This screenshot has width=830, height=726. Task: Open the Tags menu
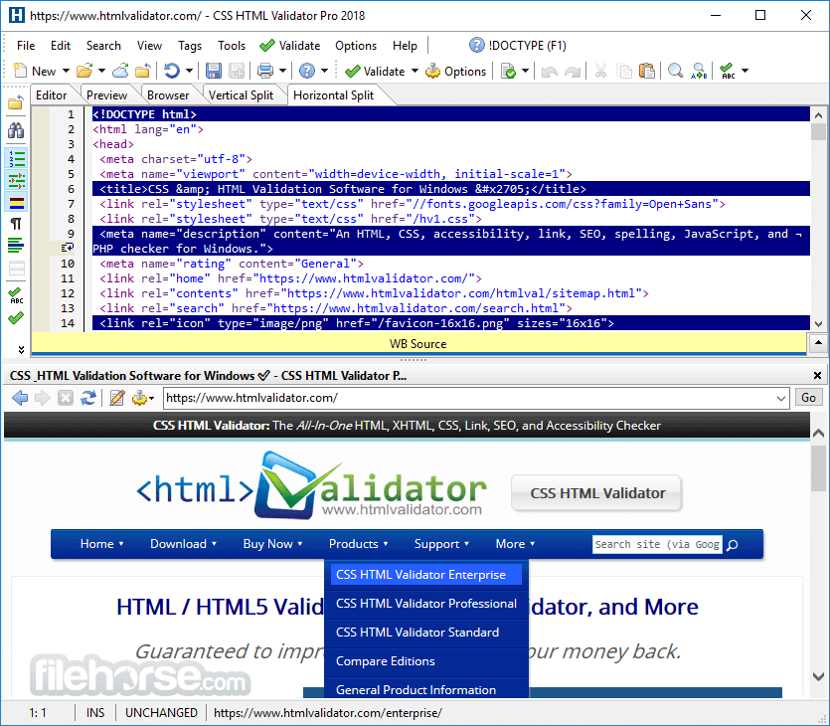pos(190,46)
